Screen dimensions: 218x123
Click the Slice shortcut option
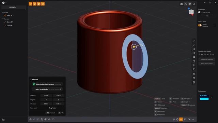point(159,99)
